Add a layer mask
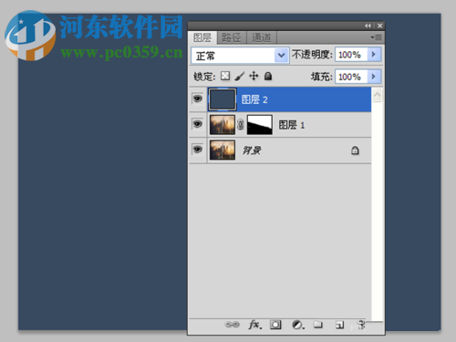This screenshot has height=342, width=456. pos(275,325)
